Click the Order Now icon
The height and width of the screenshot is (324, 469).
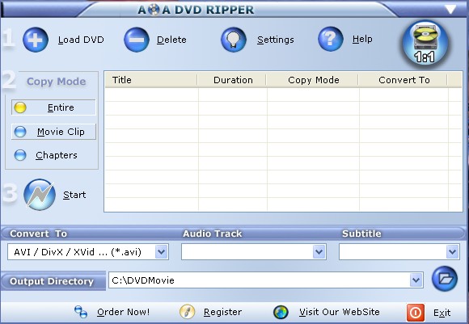point(81,312)
